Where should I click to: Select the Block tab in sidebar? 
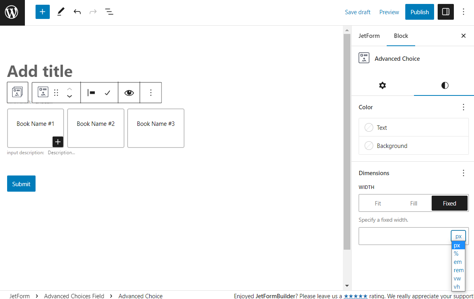pyautogui.click(x=401, y=36)
